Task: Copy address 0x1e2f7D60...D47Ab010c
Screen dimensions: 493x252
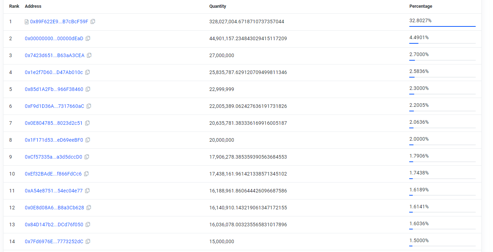Action: 88,72
